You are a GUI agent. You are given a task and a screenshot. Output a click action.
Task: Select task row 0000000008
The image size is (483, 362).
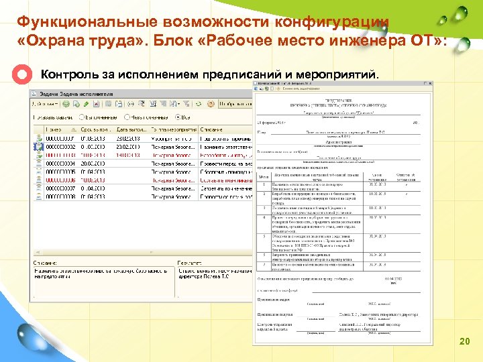coord(143,196)
